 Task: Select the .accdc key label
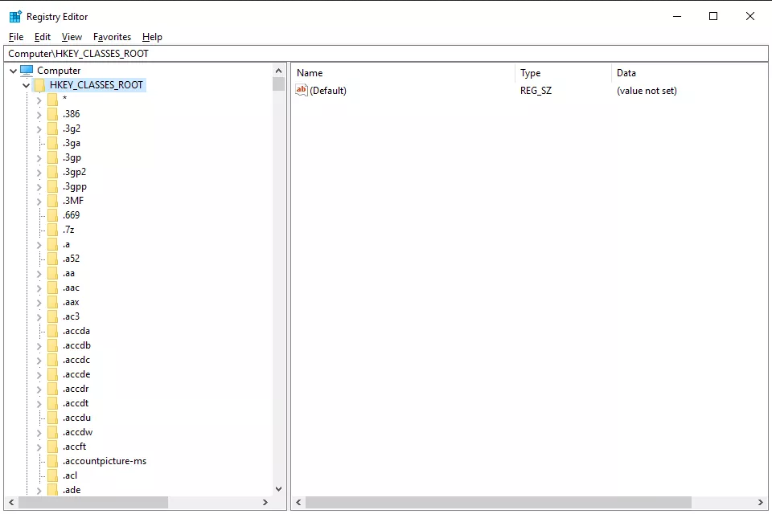point(76,360)
